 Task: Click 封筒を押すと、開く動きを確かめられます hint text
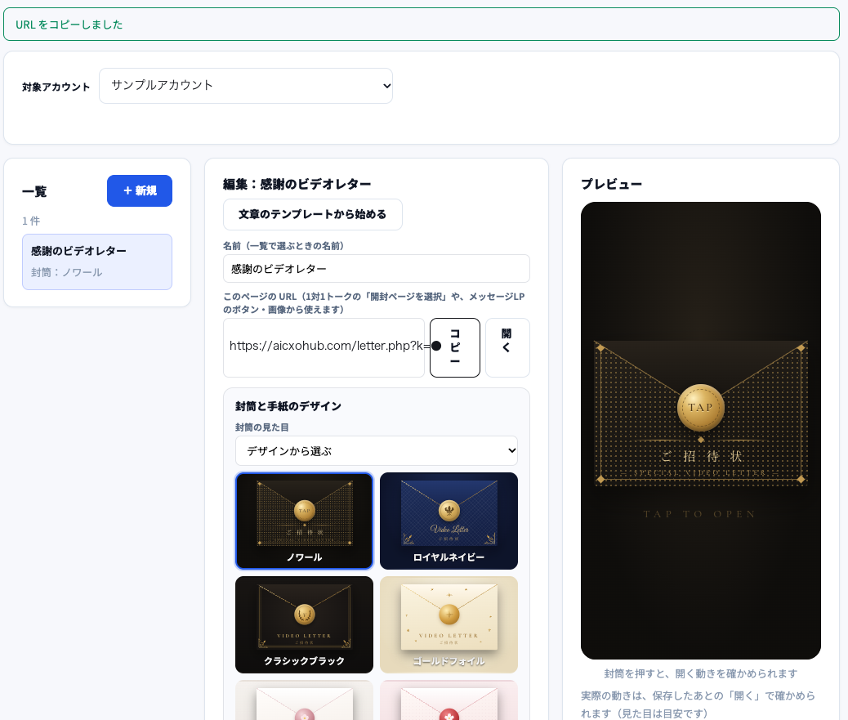point(700,673)
